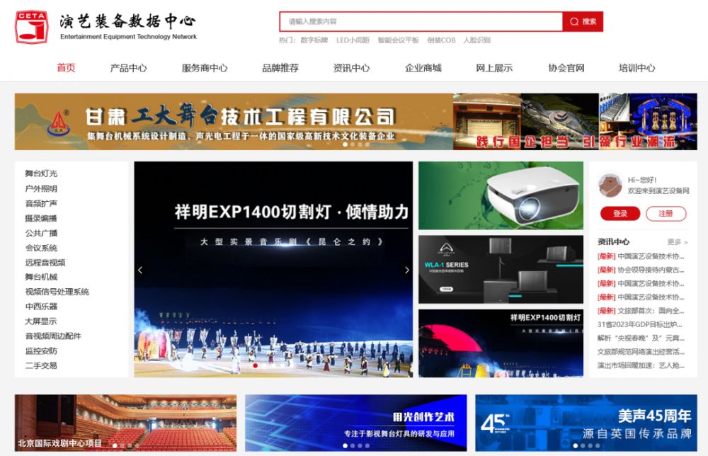This screenshot has height=456, width=708.
Task: Select category 舞台灯光
Action: [41, 173]
